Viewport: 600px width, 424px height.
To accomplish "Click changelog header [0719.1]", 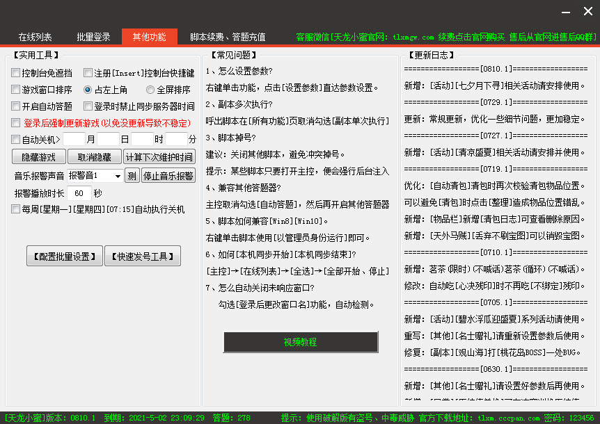I will tap(496, 169).
